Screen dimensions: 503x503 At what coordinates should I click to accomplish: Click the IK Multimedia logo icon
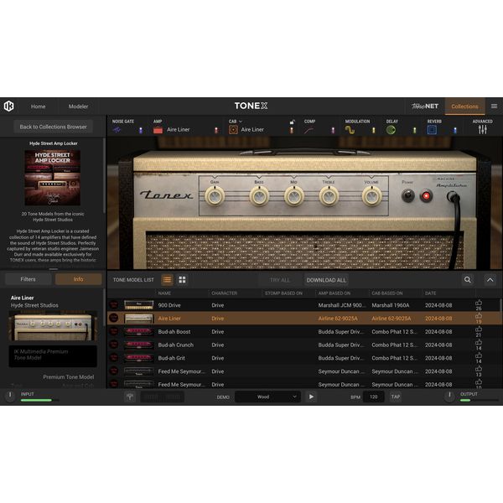tap(8, 106)
